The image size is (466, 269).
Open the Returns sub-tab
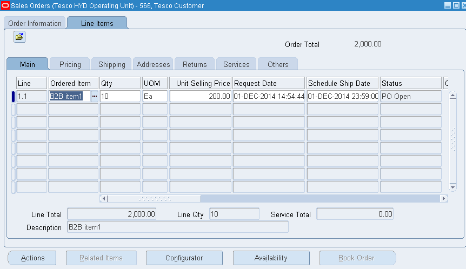pos(195,64)
